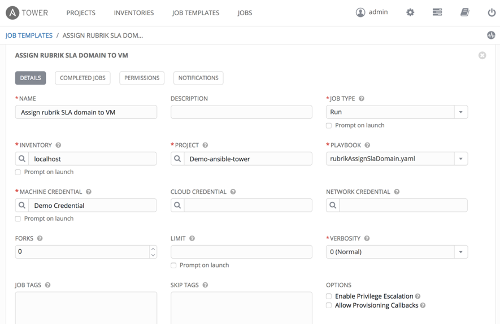Open the activity stream icon
500x324 pixels.
(x=491, y=35)
